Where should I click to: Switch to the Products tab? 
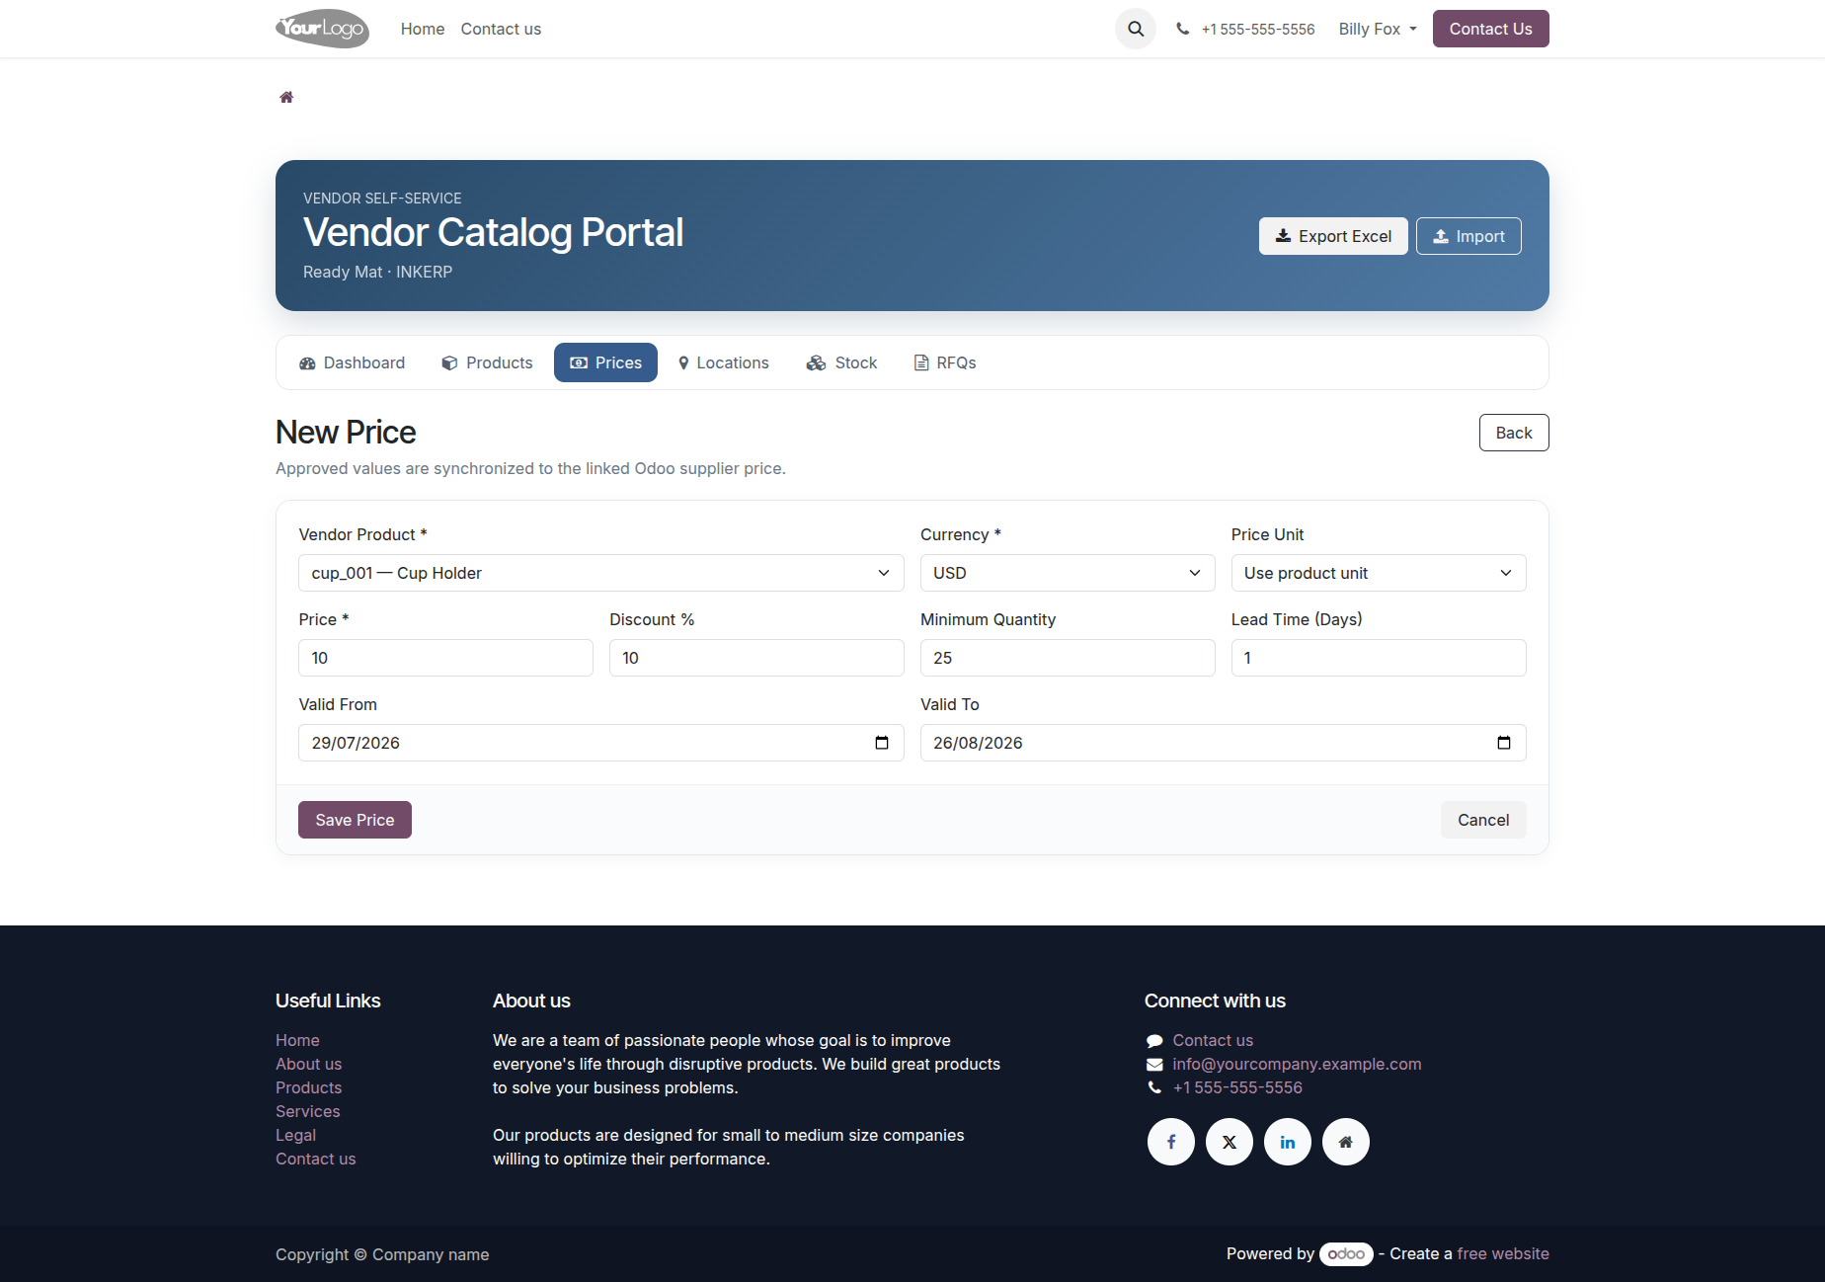click(487, 362)
